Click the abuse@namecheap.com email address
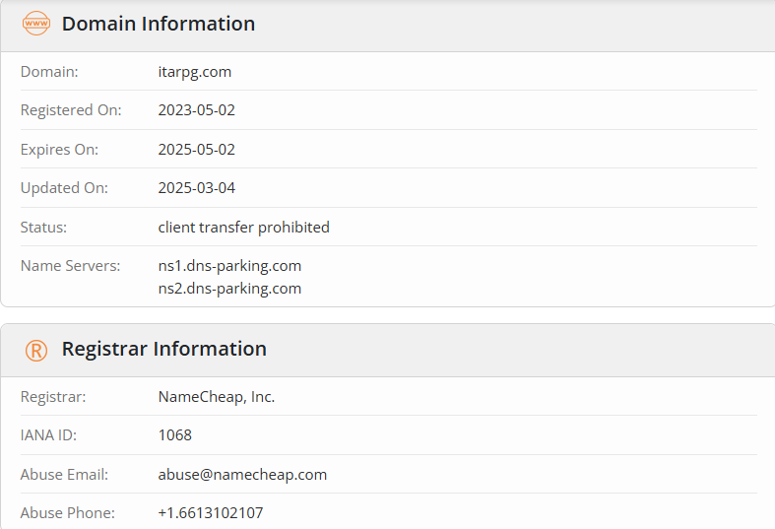 click(x=242, y=475)
